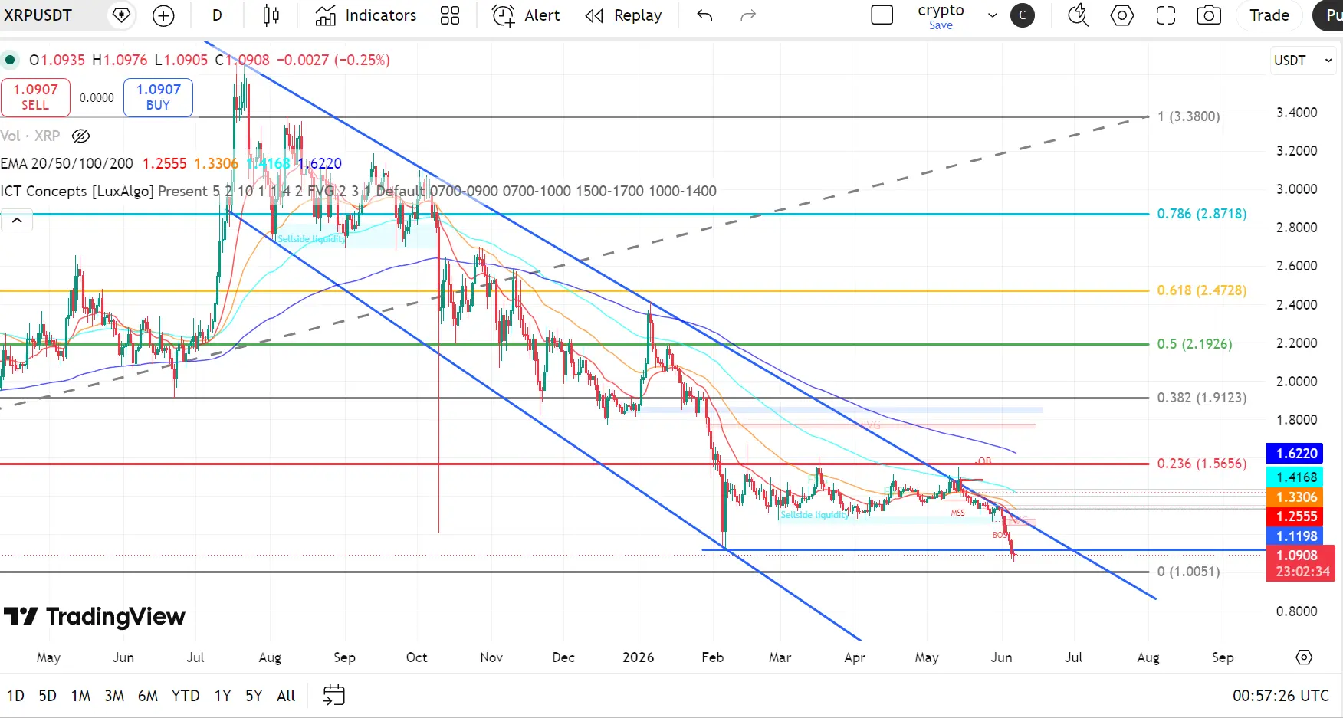
Task: Click the 1.0907 SELL button
Action: point(35,97)
